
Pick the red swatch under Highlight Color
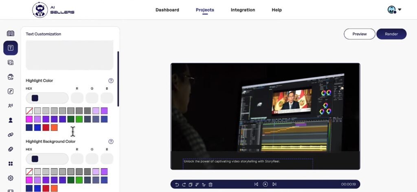click(x=46, y=128)
